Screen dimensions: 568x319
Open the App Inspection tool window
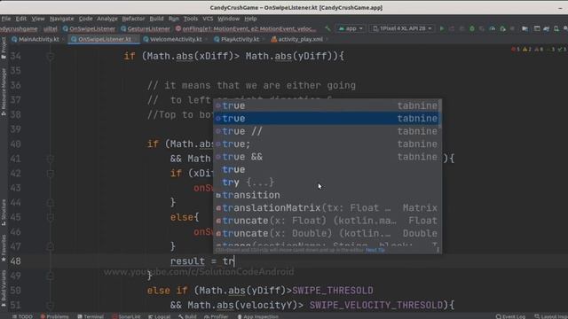coord(258,316)
